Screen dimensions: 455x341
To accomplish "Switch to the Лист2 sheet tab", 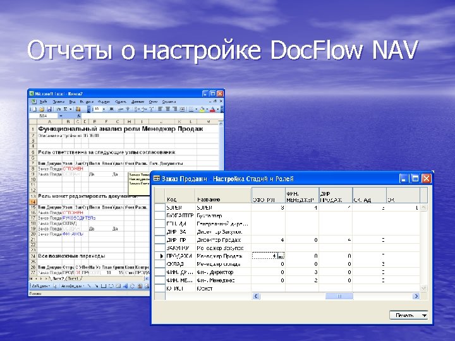I will [58, 278].
